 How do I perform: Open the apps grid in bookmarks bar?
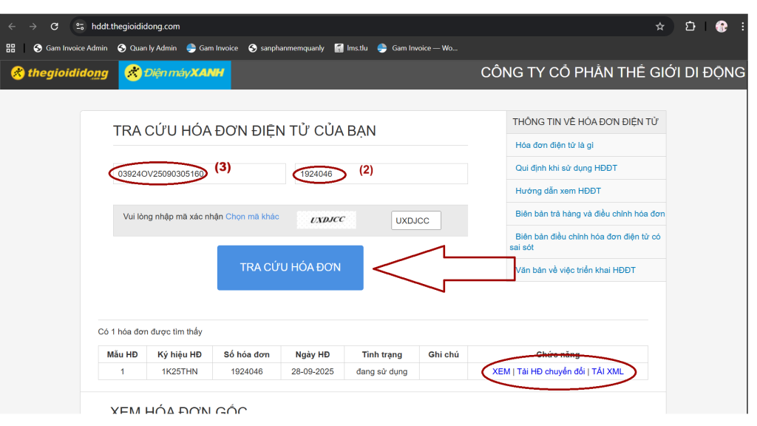tap(10, 48)
